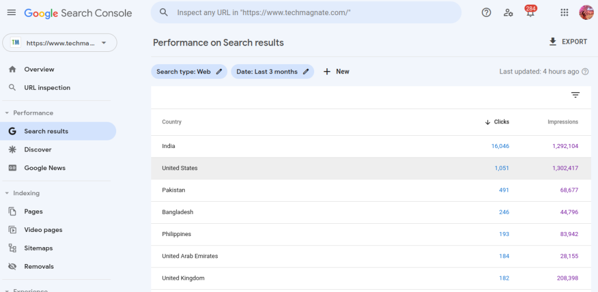Click the TM property favicon
598x292 pixels.
15,43
